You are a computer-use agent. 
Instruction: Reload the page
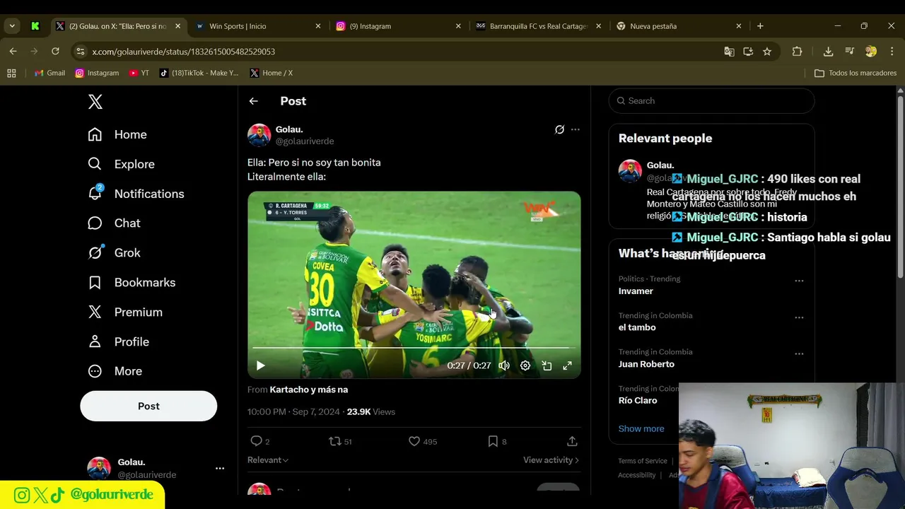point(55,52)
